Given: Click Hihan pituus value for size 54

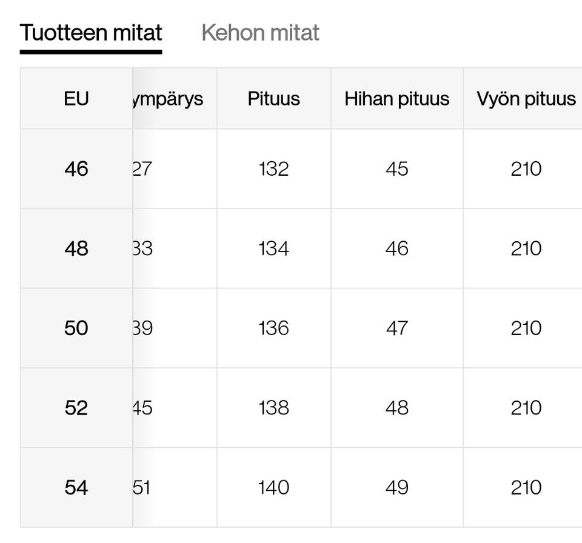Looking at the screenshot, I should [x=397, y=487].
